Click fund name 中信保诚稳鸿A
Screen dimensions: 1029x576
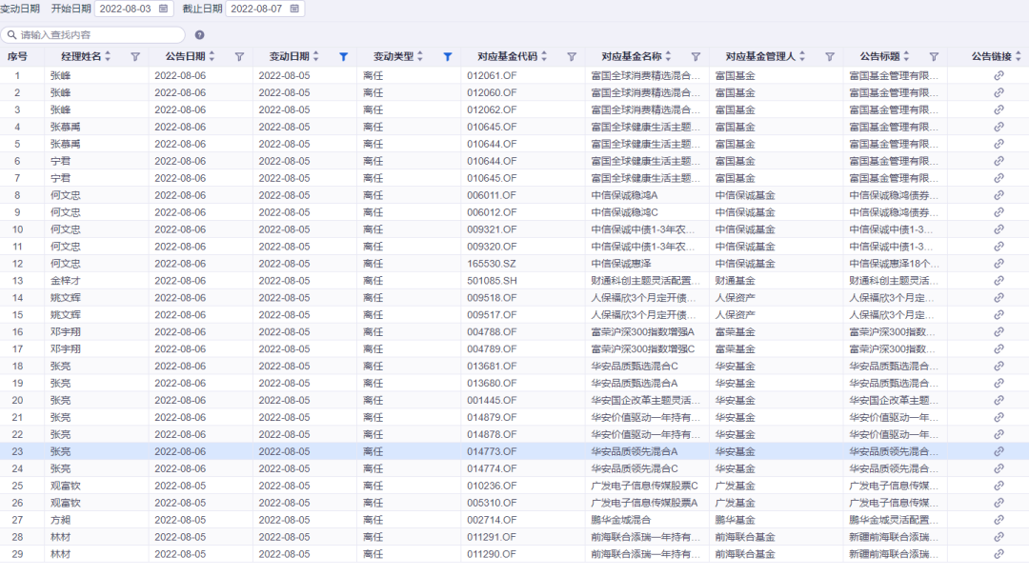coord(624,195)
